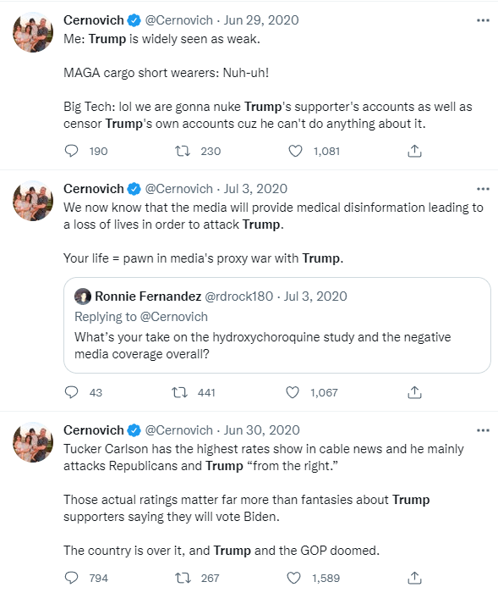498x593 pixels.
Task: Open the Jun 30, 2020 tweet date link
Action: [x=261, y=430]
